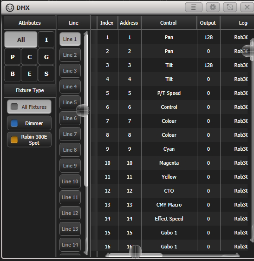254x261 pixels.
Task: Select DMX Line 5
Action: coord(70,102)
